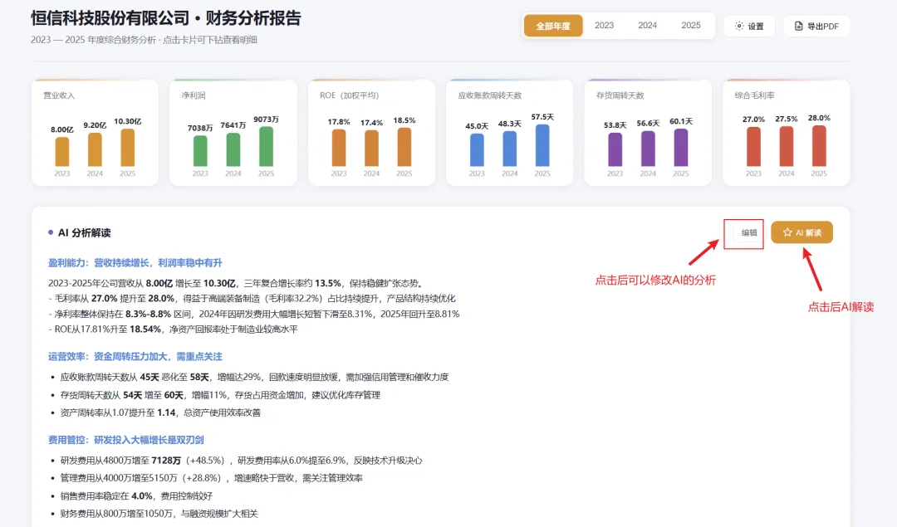The height and width of the screenshot is (527, 897).
Task: Click the line 净利率整体保持在 8.3%-8.8% 区间
Action: click(253, 314)
